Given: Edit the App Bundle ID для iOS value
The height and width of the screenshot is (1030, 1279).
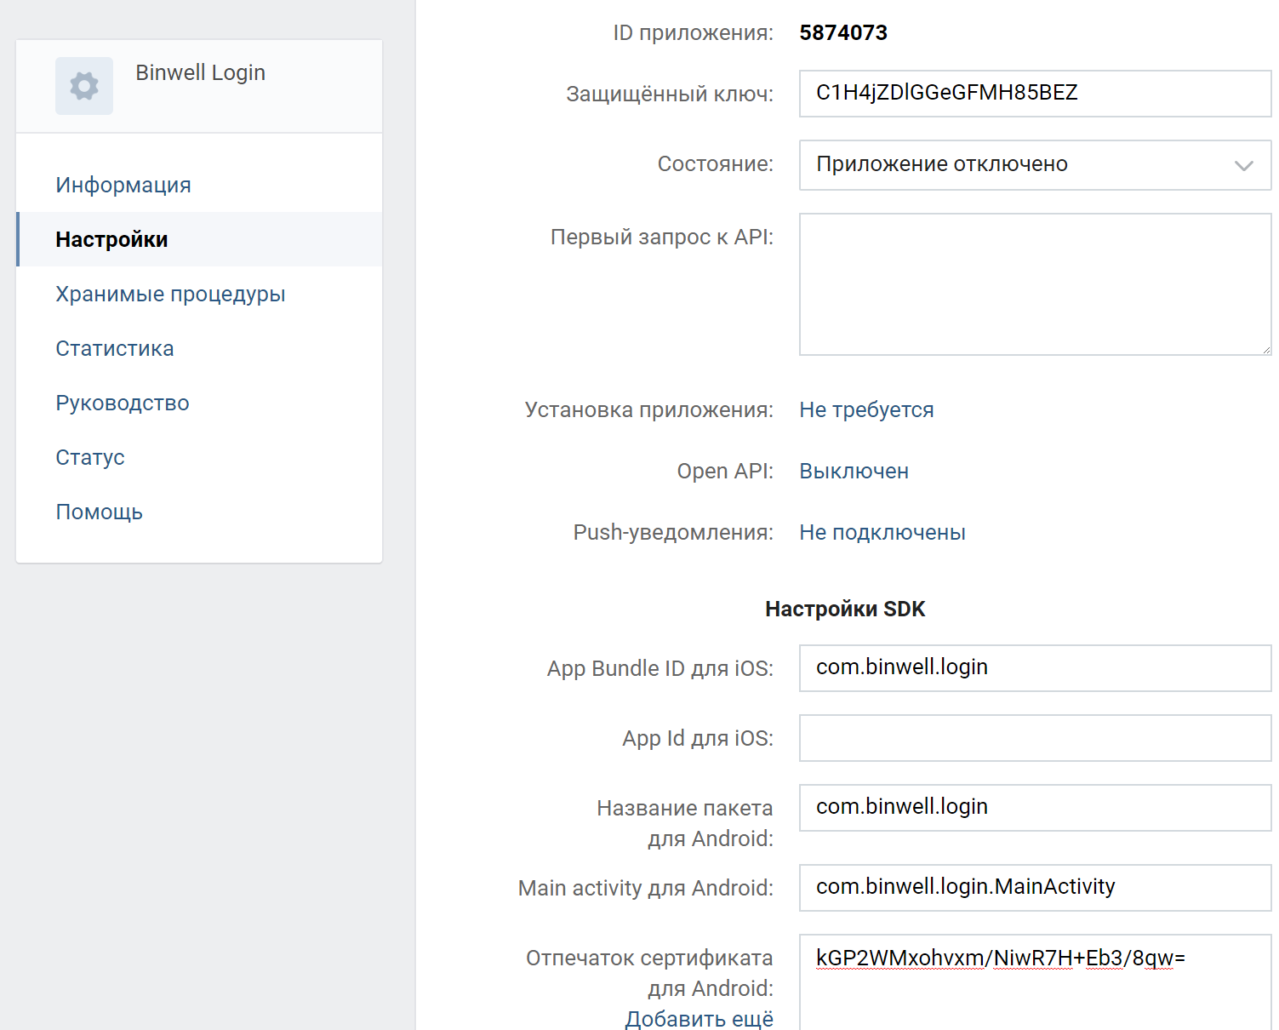Looking at the screenshot, I should coord(1034,668).
